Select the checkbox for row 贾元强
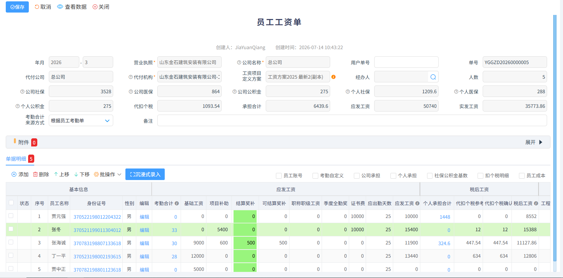563x278 pixels. pos(11,216)
